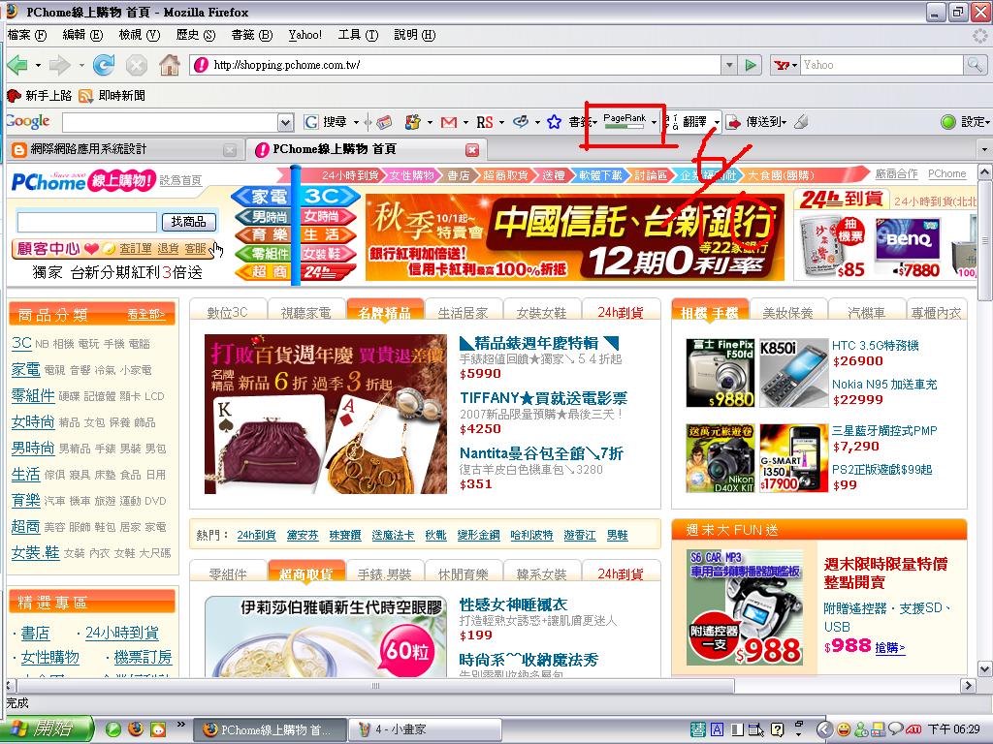Click the K850i phone thumbnail
Screen dimensions: 993x744
click(793, 373)
